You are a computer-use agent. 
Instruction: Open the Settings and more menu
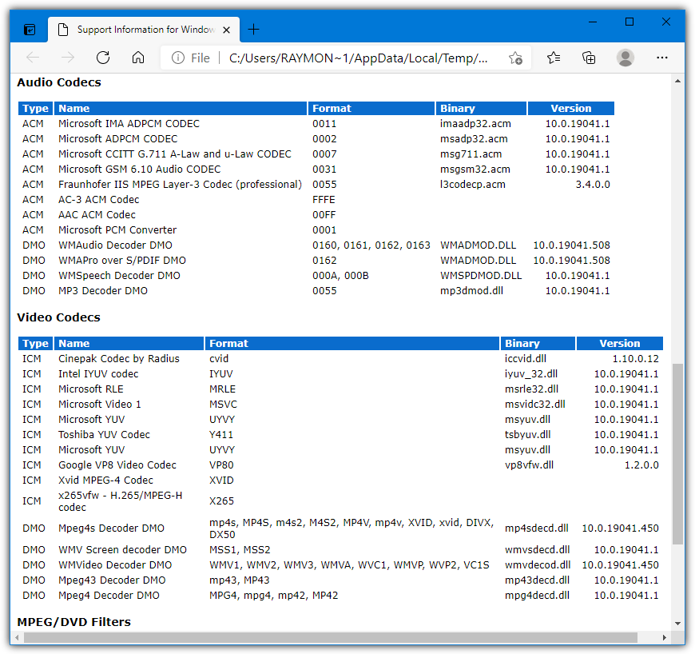click(662, 58)
